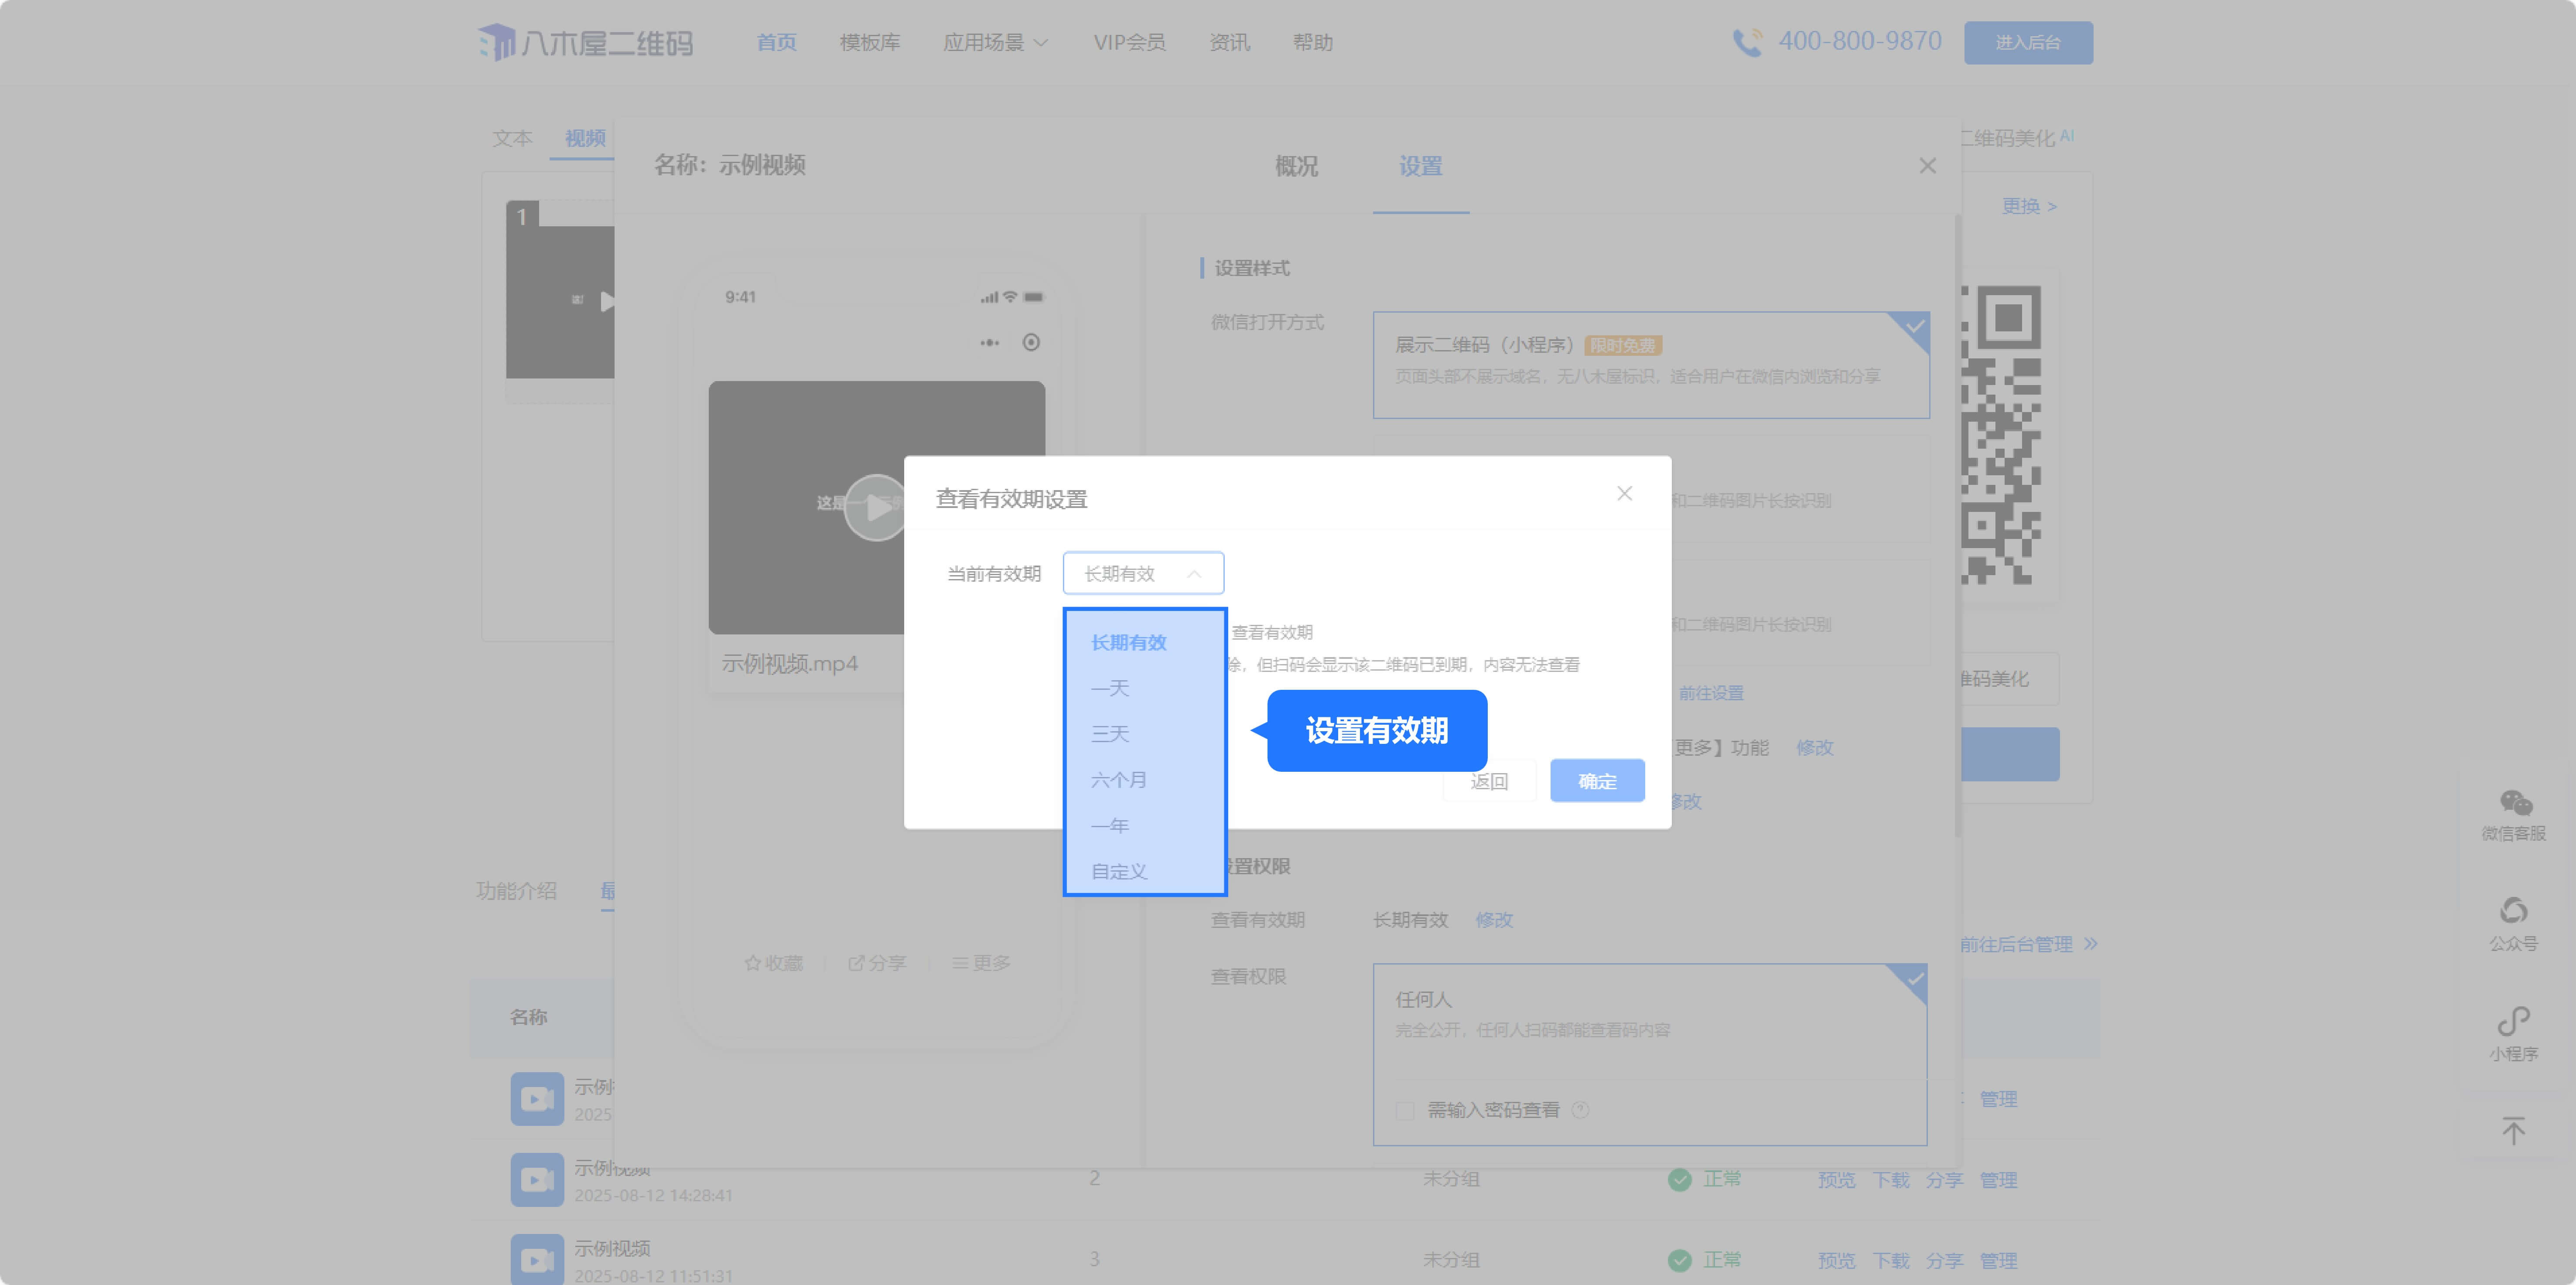Image resolution: width=2576 pixels, height=1285 pixels.
Task: Click the settings panel vertical scrollbar
Action: click(1957, 520)
